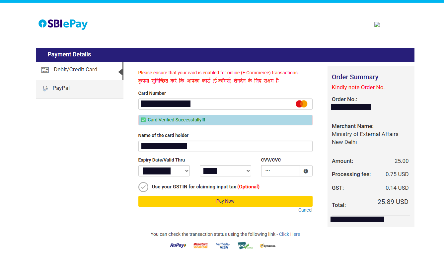Click the Mastercard icon in card field
This screenshot has height=267, width=444.
[301, 104]
